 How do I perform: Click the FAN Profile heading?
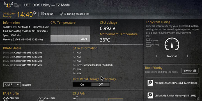[x=11, y=93]
